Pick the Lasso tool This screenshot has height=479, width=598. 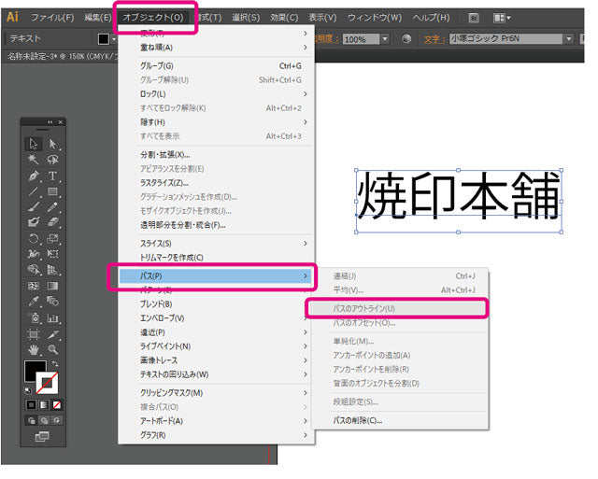53,160
